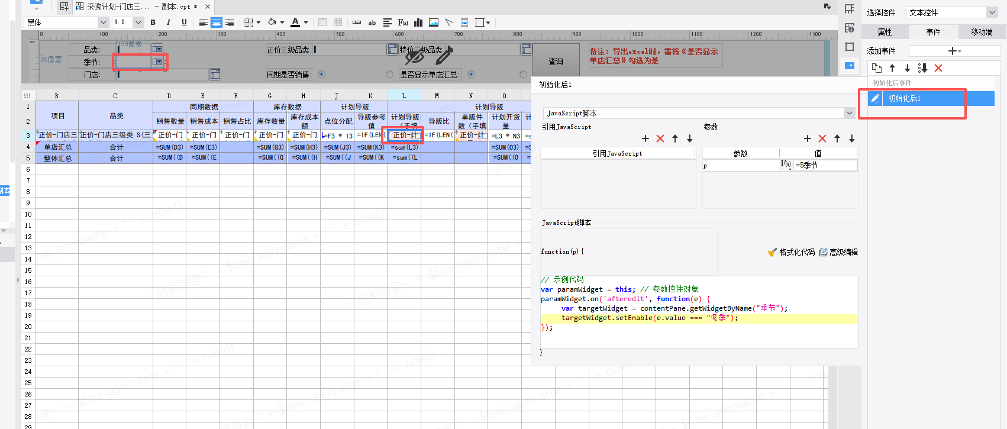Click the underline toolbar icon
The height and width of the screenshot is (429, 1007).
click(x=184, y=22)
